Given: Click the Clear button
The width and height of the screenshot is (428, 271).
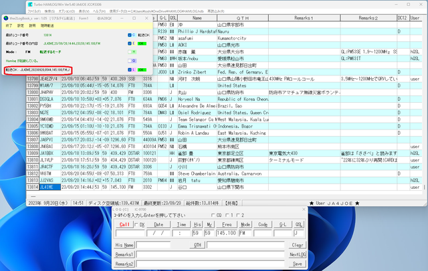Looking at the screenshot, I should point(297,245).
